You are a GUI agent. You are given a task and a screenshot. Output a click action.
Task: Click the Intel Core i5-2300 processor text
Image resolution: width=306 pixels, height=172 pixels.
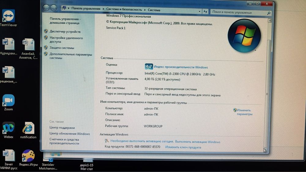(x=180, y=74)
